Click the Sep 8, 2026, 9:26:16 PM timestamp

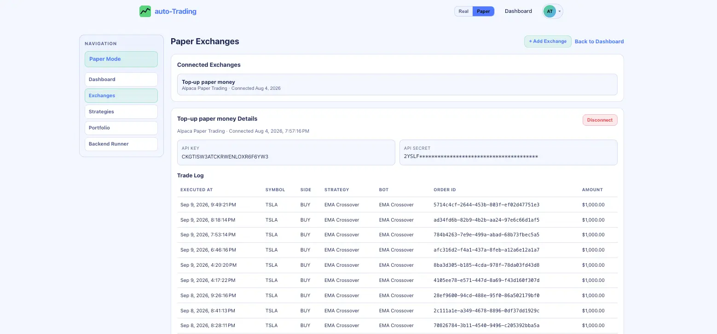click(x=208, y=295)
